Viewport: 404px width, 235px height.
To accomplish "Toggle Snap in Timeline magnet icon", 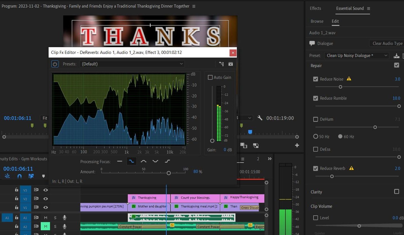I will (x=19, y=176).
